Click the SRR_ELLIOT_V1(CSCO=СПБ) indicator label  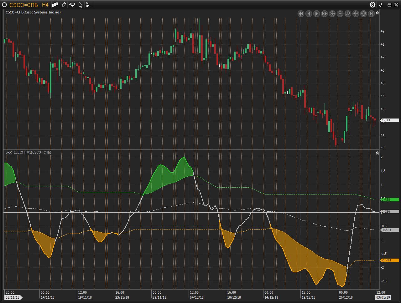(x=29, y=152)
